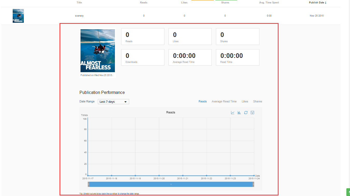
Task: Click the Nov 25 2015 publish date cell
Action: click(x=317, y=16)
